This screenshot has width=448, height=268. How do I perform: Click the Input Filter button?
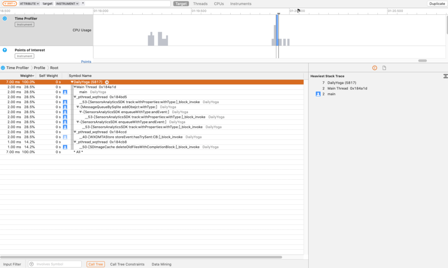click(x=12, y=264)
